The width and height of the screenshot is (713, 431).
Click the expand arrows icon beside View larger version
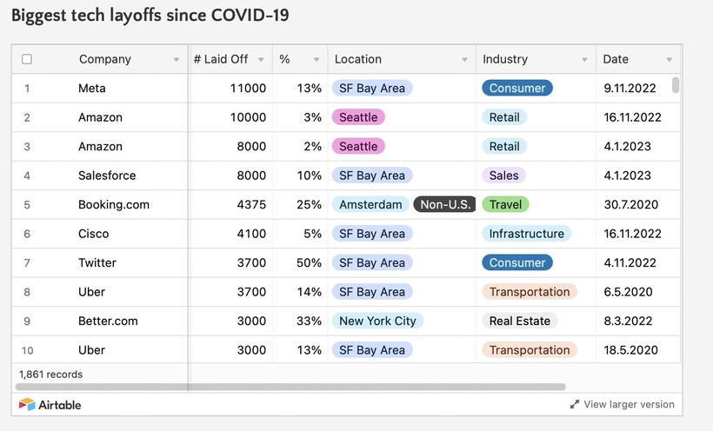click(574, 404)
